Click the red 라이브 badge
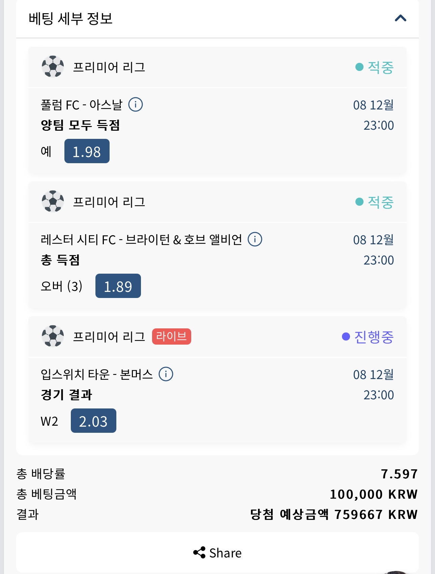 pyautogui.click(x=171, y=336)
